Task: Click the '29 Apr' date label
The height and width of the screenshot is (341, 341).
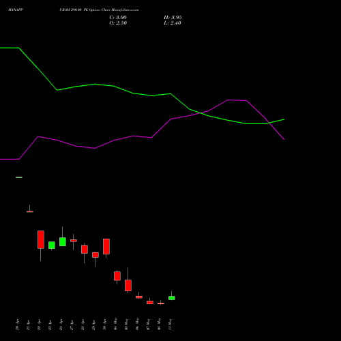Action: (94, 325)
